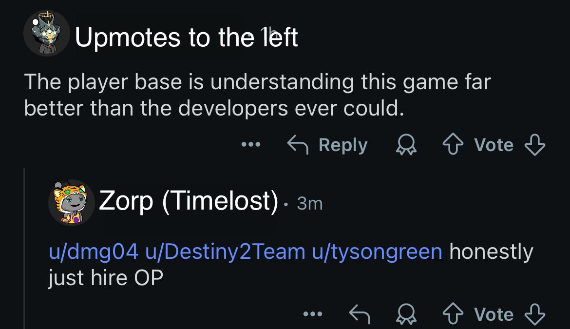The height and width of the screenshot is (329, 570).
Task: Click the Vote label on the first comment
Action: [x=494, y=145]
